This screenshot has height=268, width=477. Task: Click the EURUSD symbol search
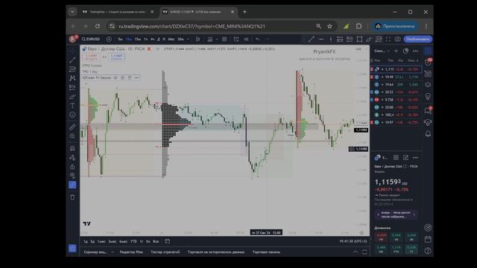pyautogui.click(x=91, y=39)
